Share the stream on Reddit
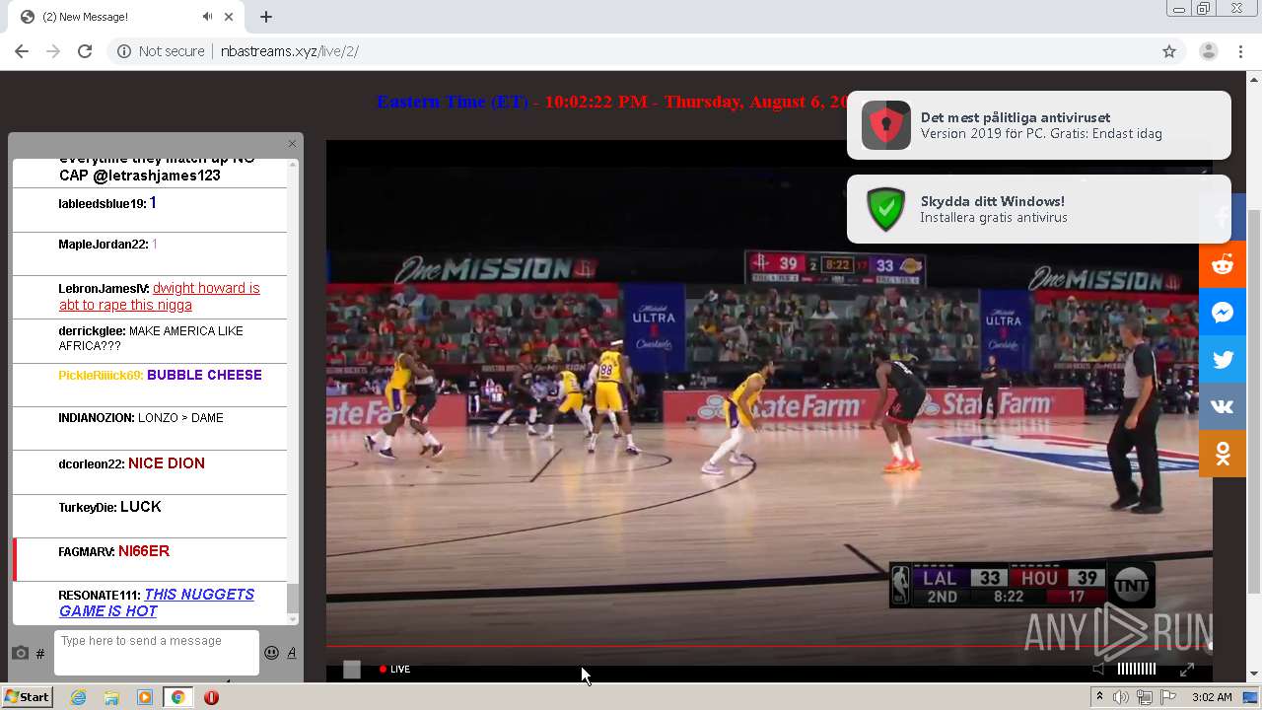The height and width of the screenshot is (710, 1262). (x=1223, y=264)
